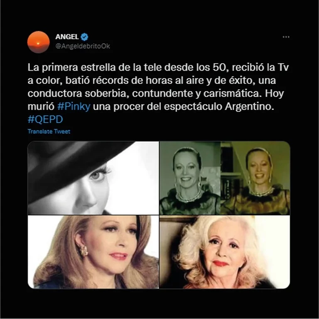319x319 pixels.
Task: Open the tweet's three-dot more options menu
Action: pyautogui.click(x=286, y=37)
